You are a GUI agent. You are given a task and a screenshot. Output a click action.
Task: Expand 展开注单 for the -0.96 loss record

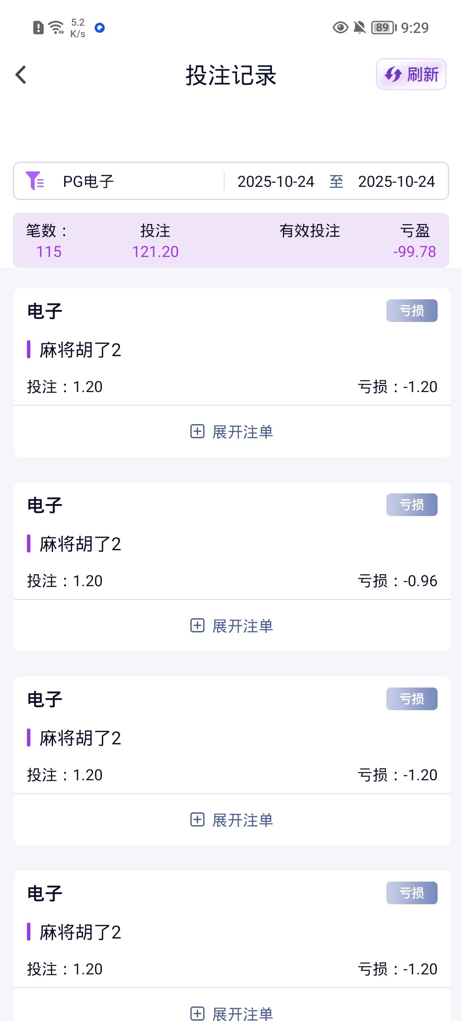231,626
